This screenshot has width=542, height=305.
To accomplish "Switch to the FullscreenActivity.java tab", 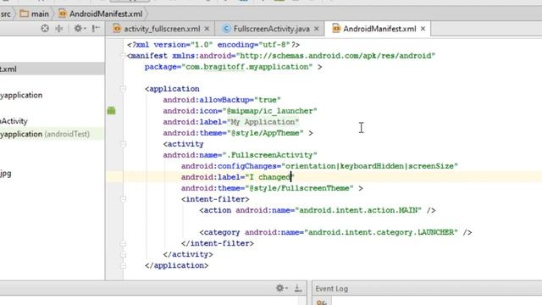I will click(271, 29).
